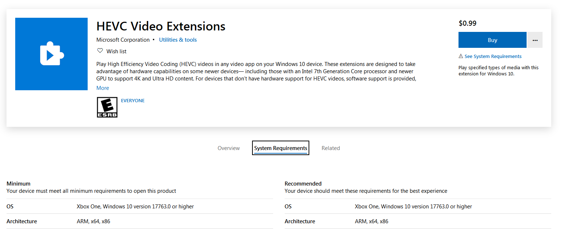Click the OS value under Minimum
The height and width of the screenshot is (237, 561).
pyautogui.click(x=135, y=207)
